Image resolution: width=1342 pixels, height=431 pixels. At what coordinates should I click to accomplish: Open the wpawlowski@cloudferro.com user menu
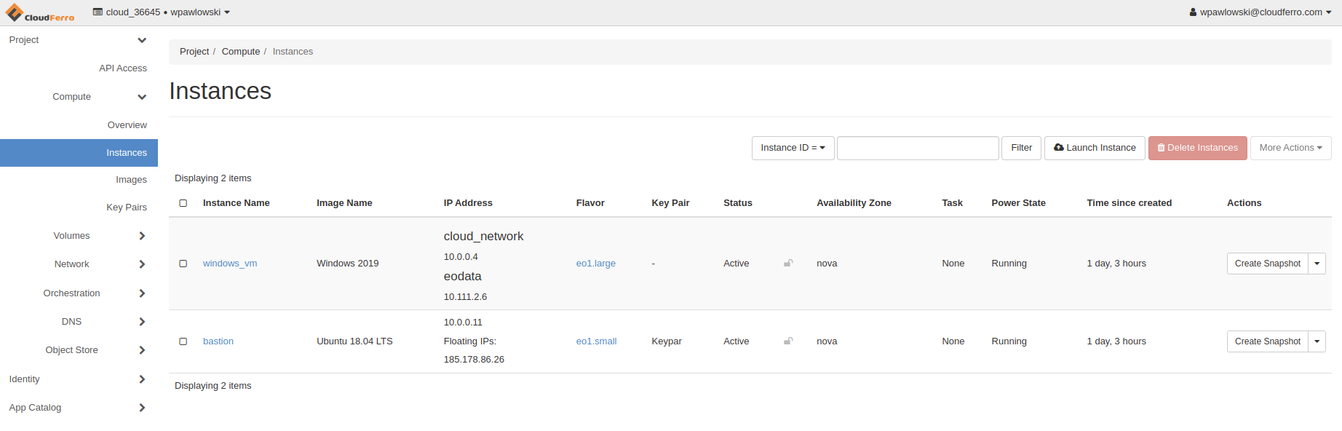[x=1260, y=12]
